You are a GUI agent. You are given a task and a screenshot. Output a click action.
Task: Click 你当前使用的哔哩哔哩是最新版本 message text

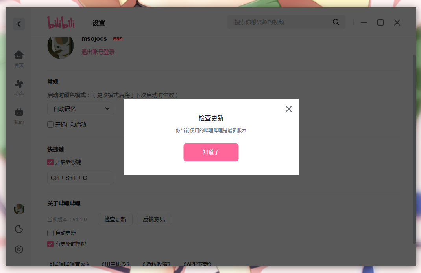pos(211,130)
